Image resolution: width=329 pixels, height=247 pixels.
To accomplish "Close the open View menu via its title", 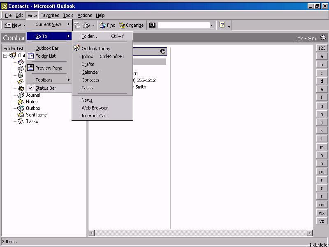I will click(x=32, y=15).
